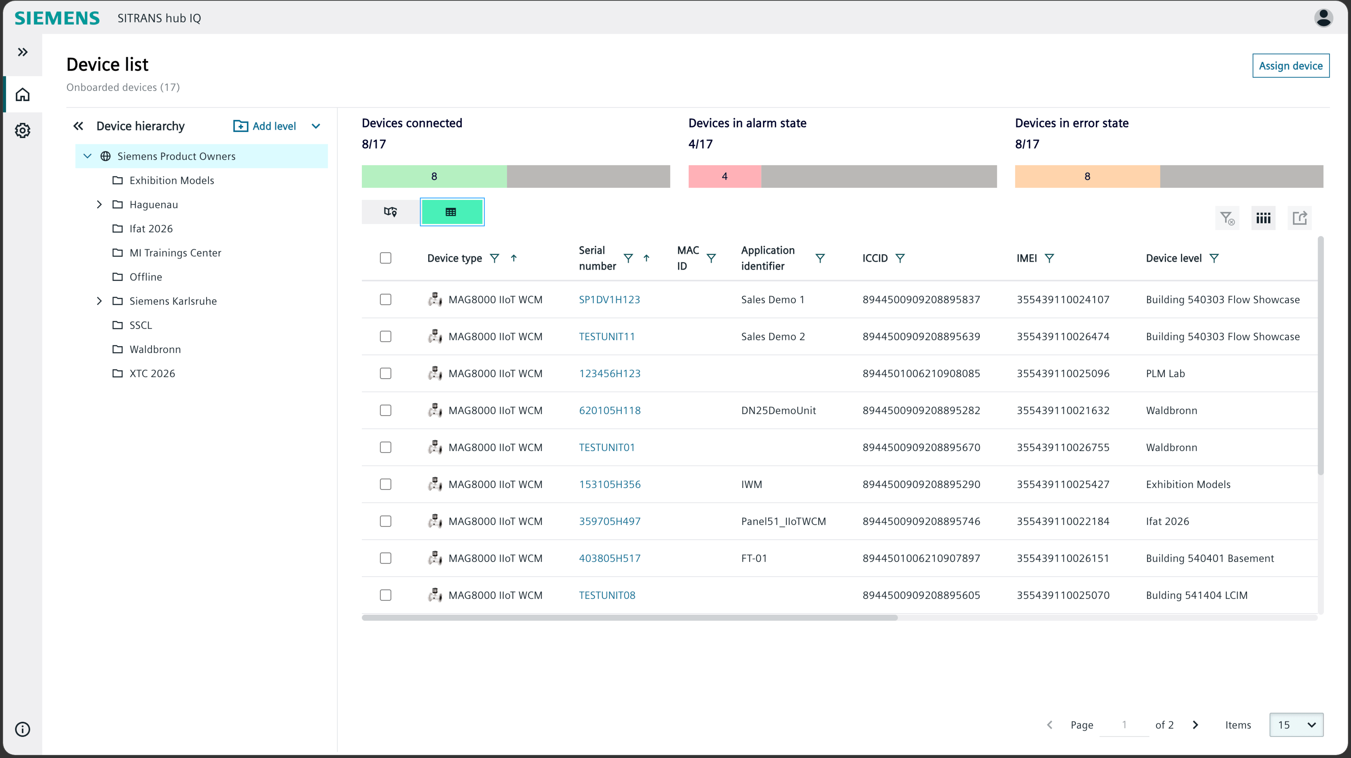Filter the IMEI column
Screen dimensions: 1351x758
point(1049,258)
